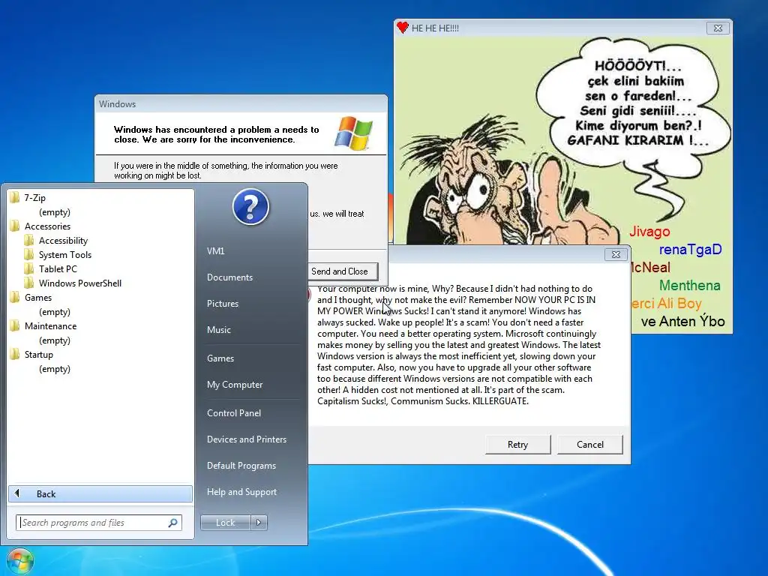Open the VM1 user folder
This screenshot has width=768, height=576.
[216, 250]
